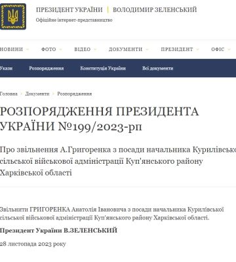
Task: Open Конституція України link
Action: pos(103,68)
